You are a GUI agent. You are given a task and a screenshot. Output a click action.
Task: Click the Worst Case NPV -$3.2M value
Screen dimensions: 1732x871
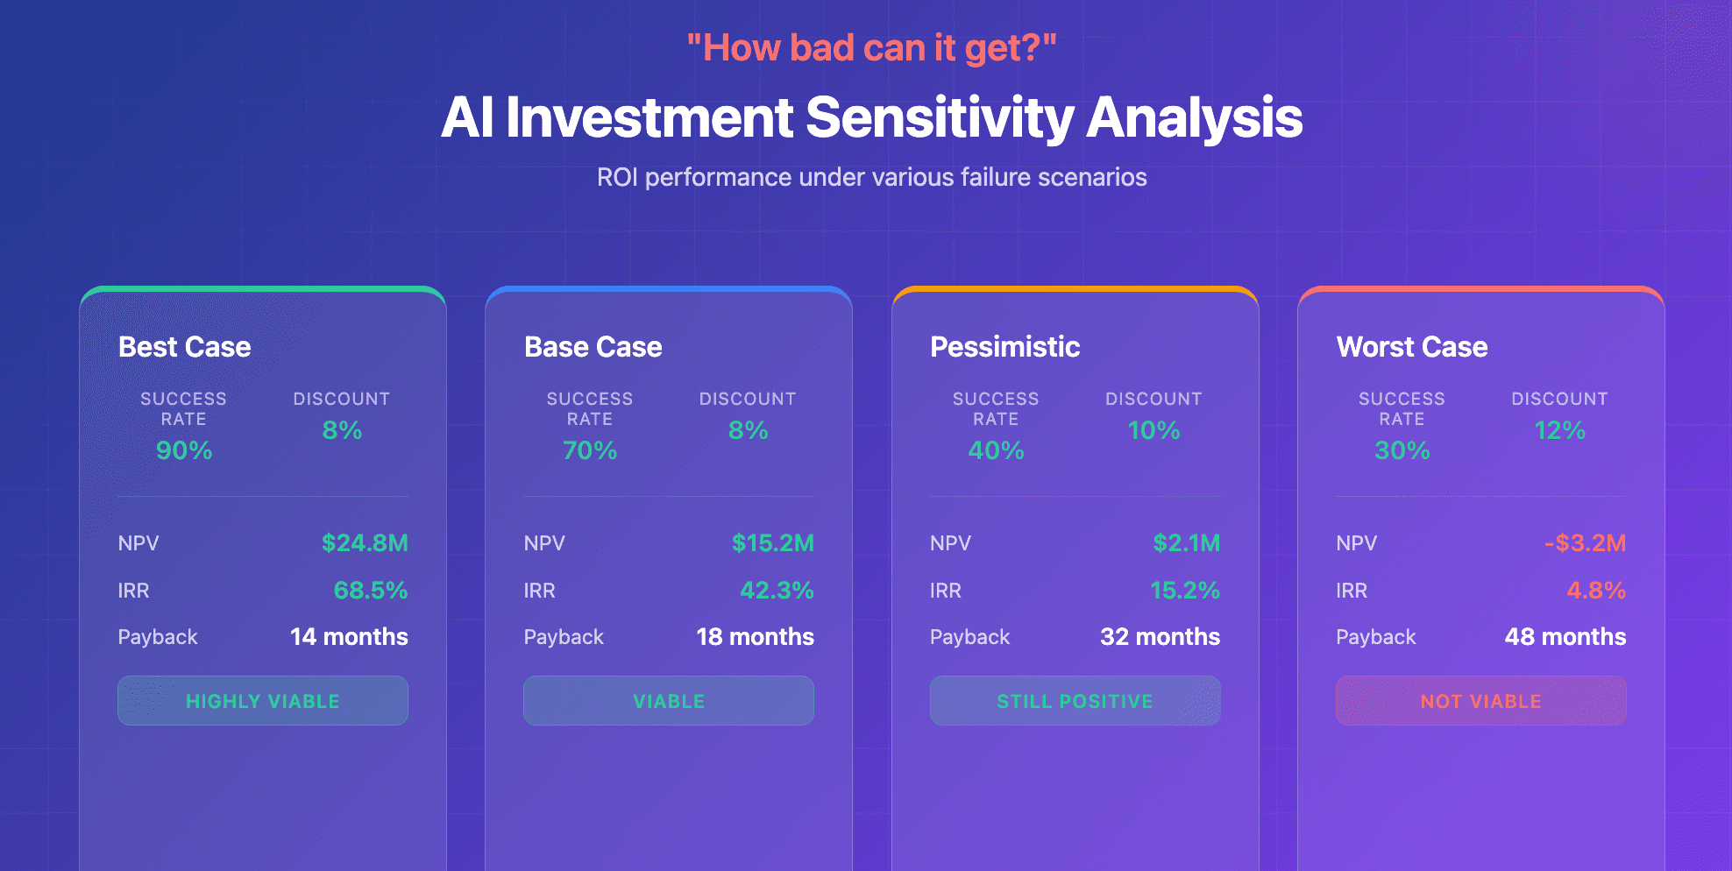point(1585,543)
